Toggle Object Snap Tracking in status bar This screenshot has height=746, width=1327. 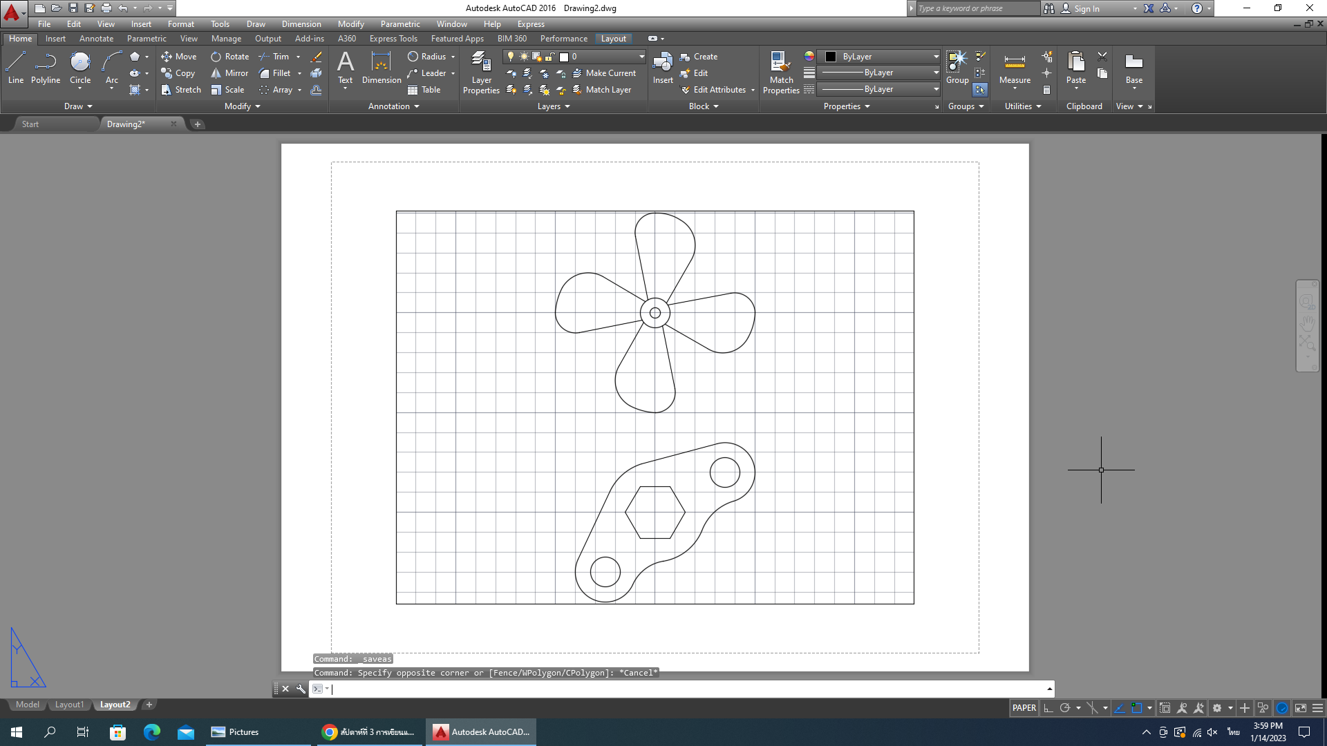1120,708
